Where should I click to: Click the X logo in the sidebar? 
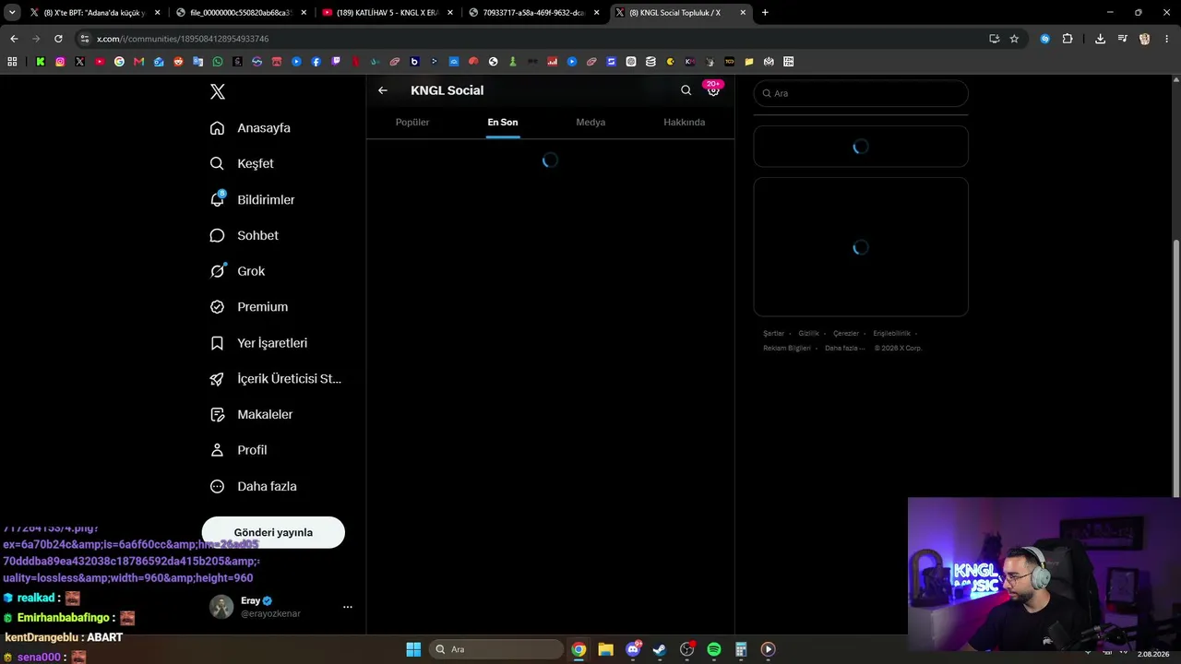tap(218, 91)
